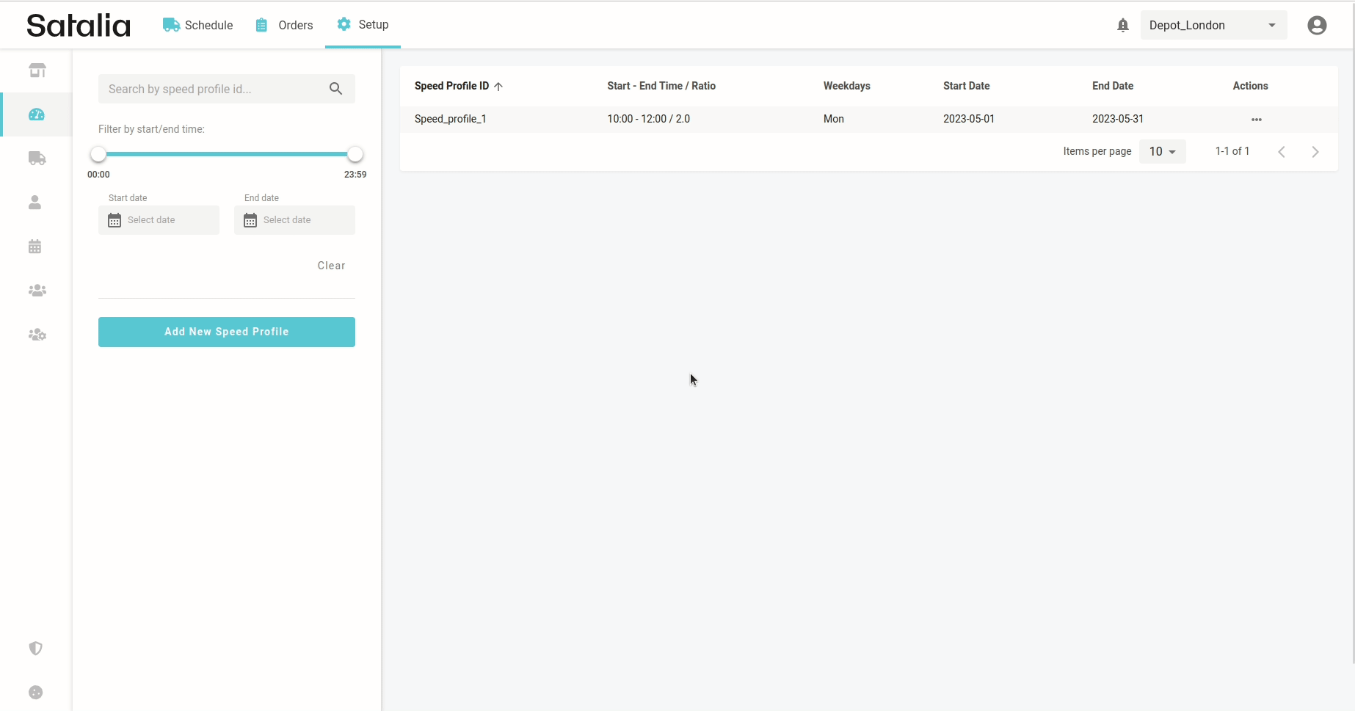Open the items per page dropdown
This screenshot has height=711, width=1355.
coord(1162,152)
